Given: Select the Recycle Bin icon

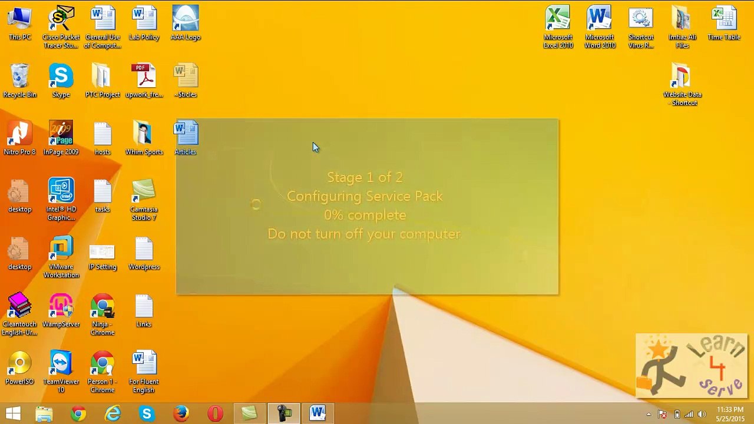Looking at the screenshot, I should (x=19, y=81).
